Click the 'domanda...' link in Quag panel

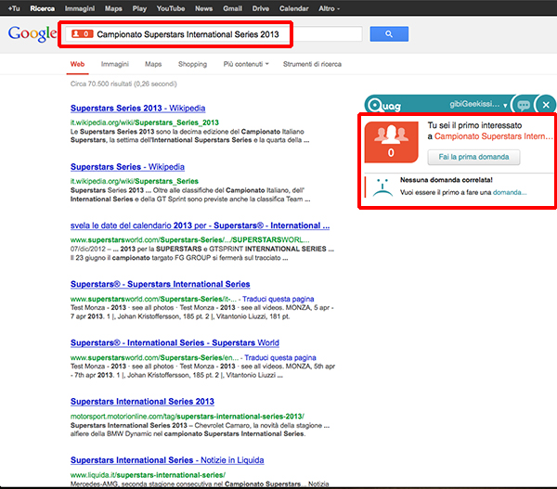[510, 192]
